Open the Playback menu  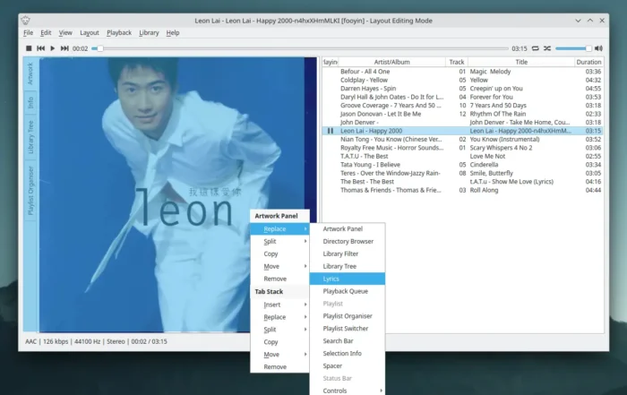(119, 33)
